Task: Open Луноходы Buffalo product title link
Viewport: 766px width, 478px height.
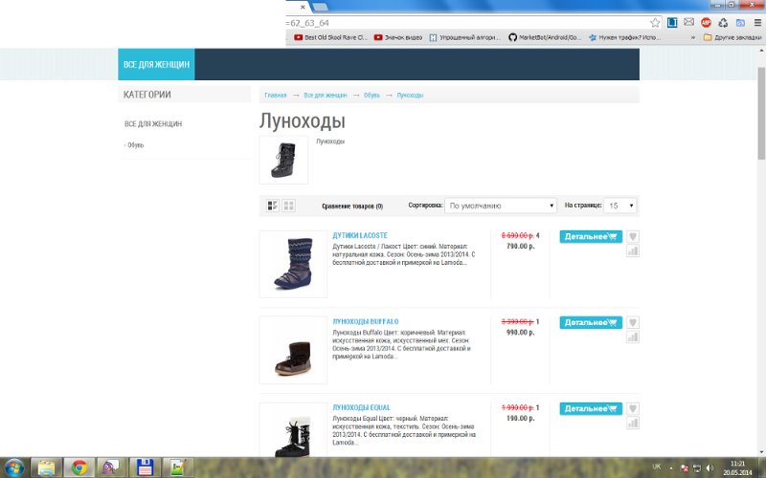Action: point(366,322)
